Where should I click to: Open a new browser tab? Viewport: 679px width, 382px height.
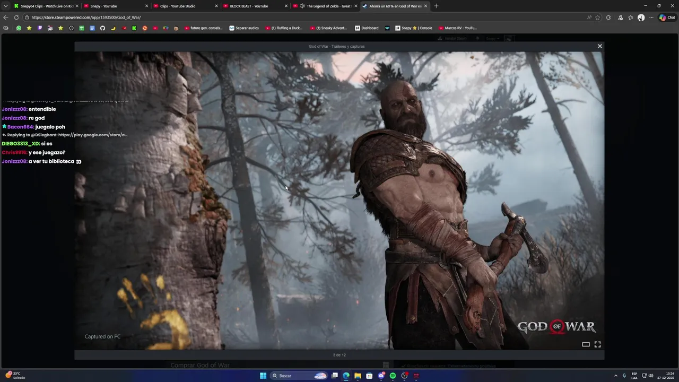click(436, 6)
